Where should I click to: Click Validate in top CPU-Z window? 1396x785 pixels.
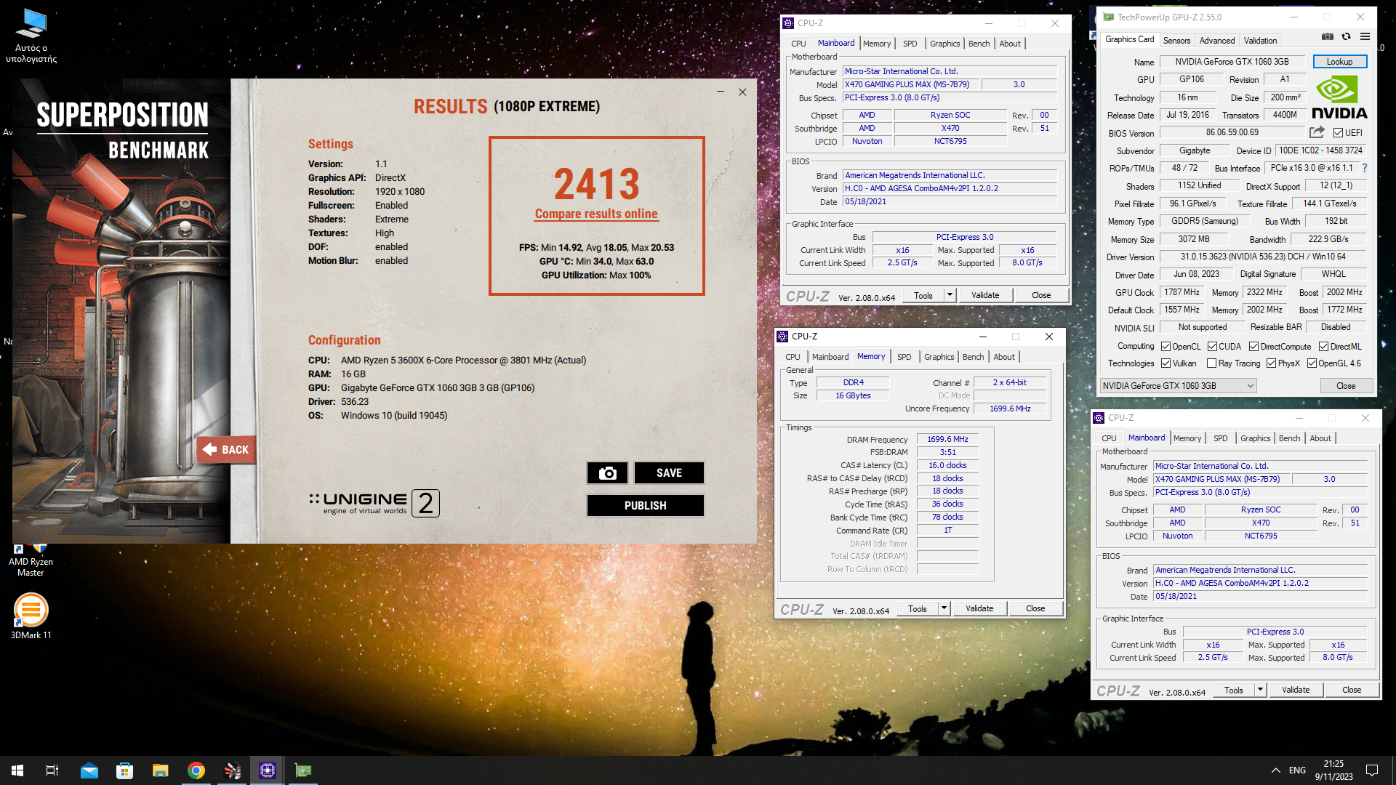[985, 295]
